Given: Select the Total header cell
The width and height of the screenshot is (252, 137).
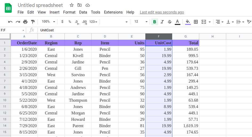Looking at the screenshot, I should point(186,43).
